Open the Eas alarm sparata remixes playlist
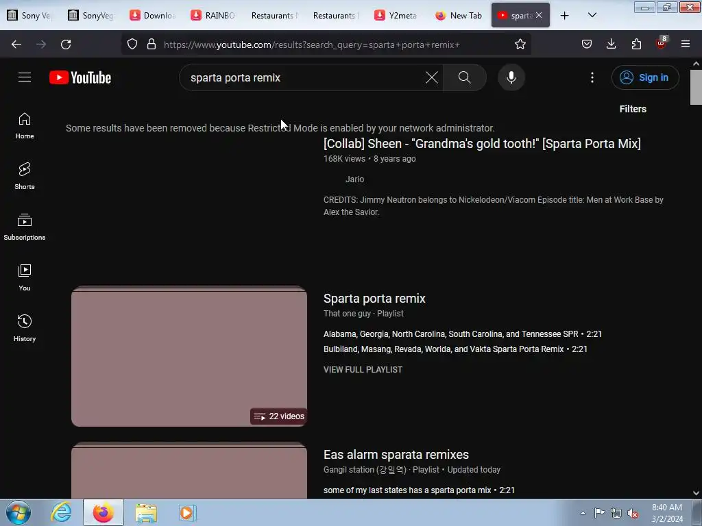Viewport: 702px width, 526px height. 396,455
